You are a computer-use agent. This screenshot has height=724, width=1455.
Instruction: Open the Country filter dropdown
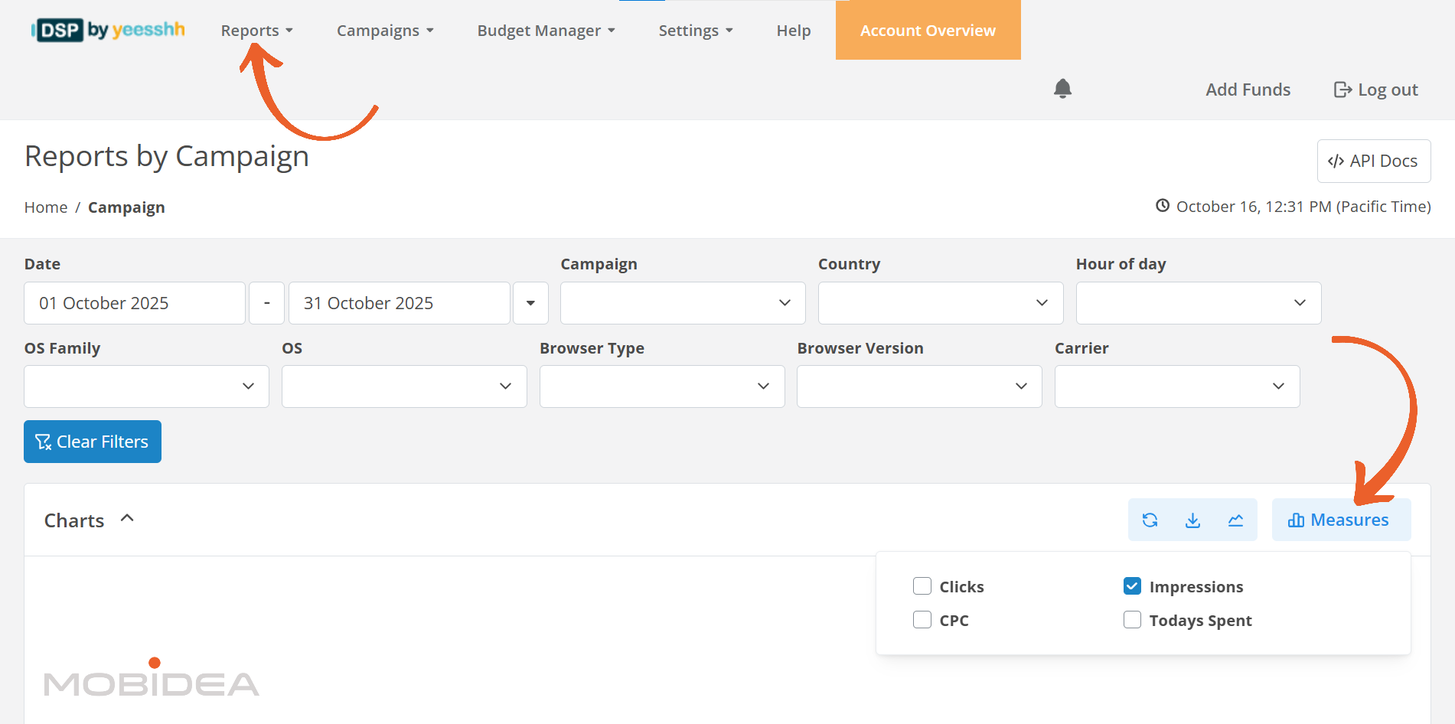(940, 303)
